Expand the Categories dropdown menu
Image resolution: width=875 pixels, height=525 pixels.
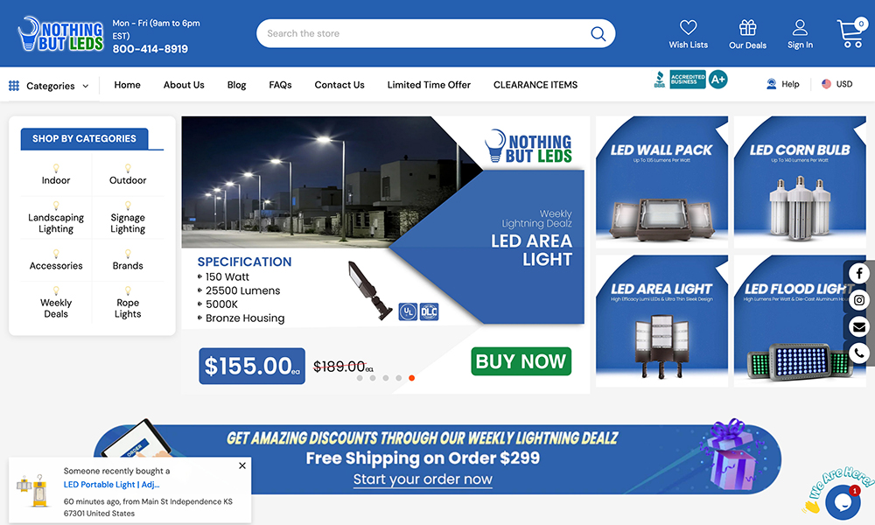(x=49, y=86)
